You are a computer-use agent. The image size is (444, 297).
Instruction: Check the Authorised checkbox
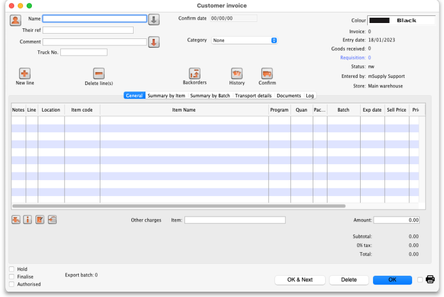coord(12,284)
